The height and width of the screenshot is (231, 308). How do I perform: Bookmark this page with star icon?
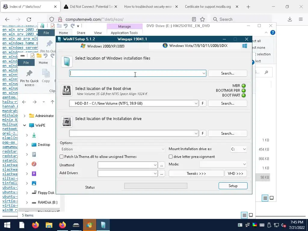click(202, 19)
